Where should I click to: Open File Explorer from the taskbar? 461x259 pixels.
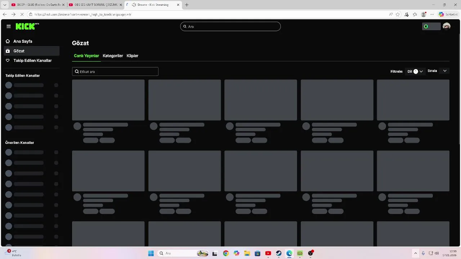[x=247, y=253]
